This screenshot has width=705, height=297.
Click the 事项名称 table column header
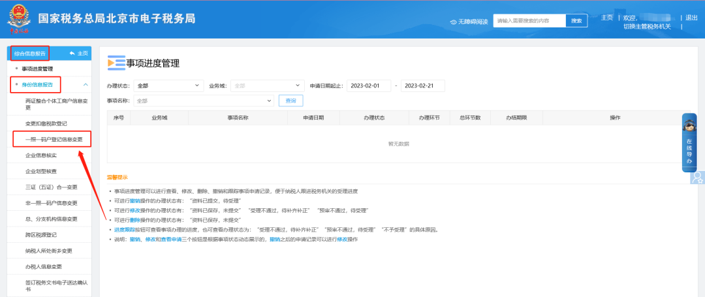[x=238, y=117]
